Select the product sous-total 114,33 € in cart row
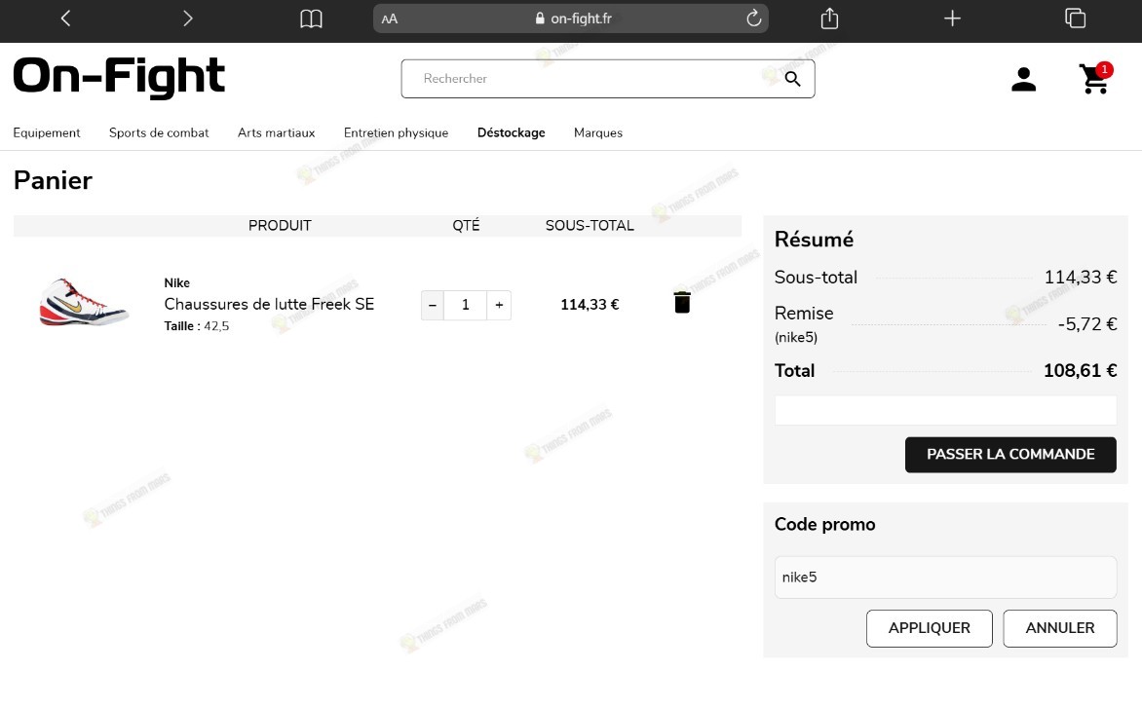The height and width of the screenshot is (708, 1142). coord(590,305)
